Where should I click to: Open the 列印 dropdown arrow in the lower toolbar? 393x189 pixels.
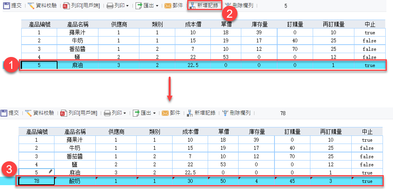click(125, 114)
